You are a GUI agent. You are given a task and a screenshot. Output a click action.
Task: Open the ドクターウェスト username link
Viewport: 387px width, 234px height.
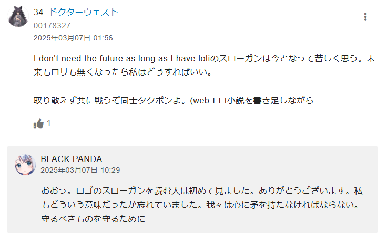coord(83,12)
